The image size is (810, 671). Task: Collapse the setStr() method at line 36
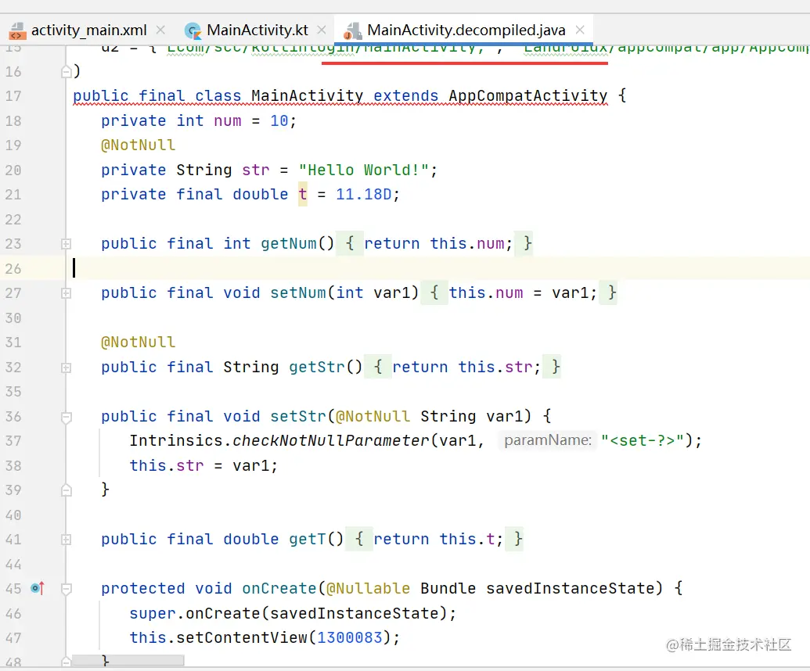(66, 417)
